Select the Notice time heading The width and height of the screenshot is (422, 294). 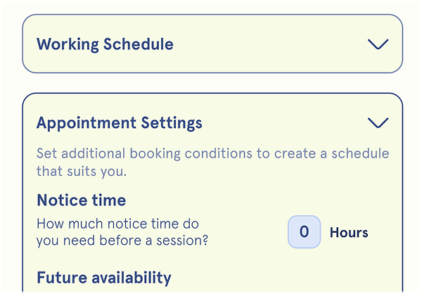point(82,200)
